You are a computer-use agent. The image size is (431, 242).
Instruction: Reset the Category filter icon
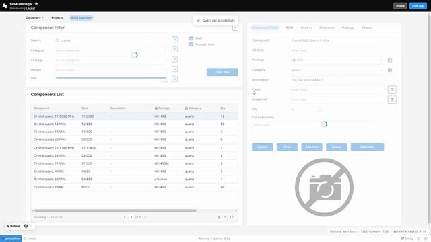pyautogui.click(x=174, y=49)
